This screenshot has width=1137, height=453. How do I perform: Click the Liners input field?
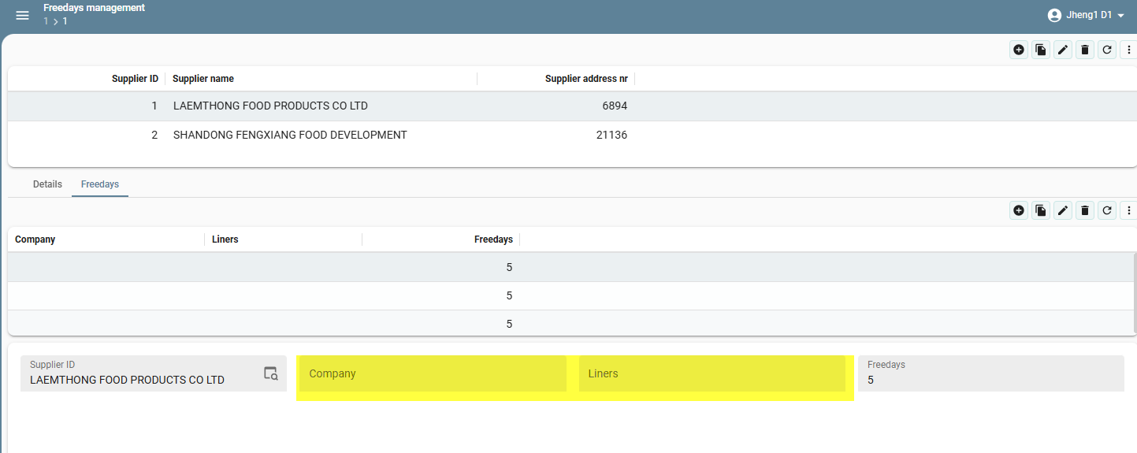[712, 373]
